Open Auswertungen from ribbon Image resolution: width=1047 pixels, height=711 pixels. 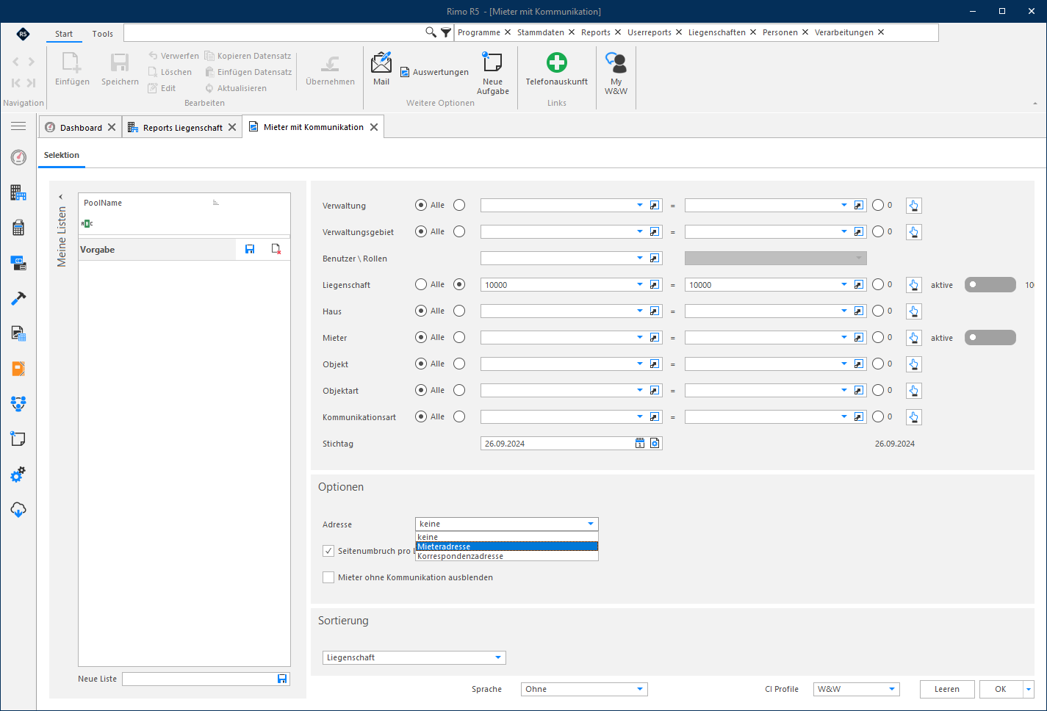click(434, 72)
